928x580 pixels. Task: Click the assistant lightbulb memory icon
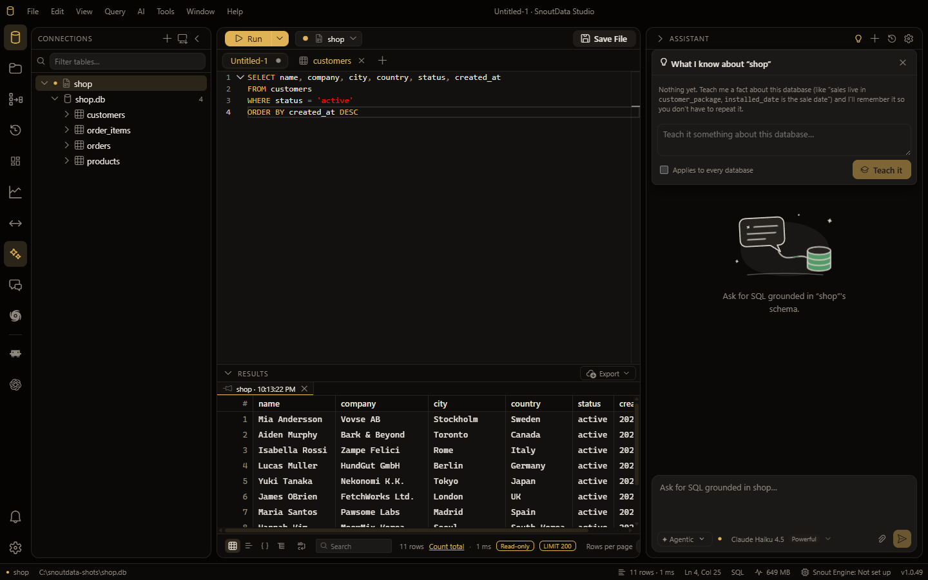click(858, 39)
